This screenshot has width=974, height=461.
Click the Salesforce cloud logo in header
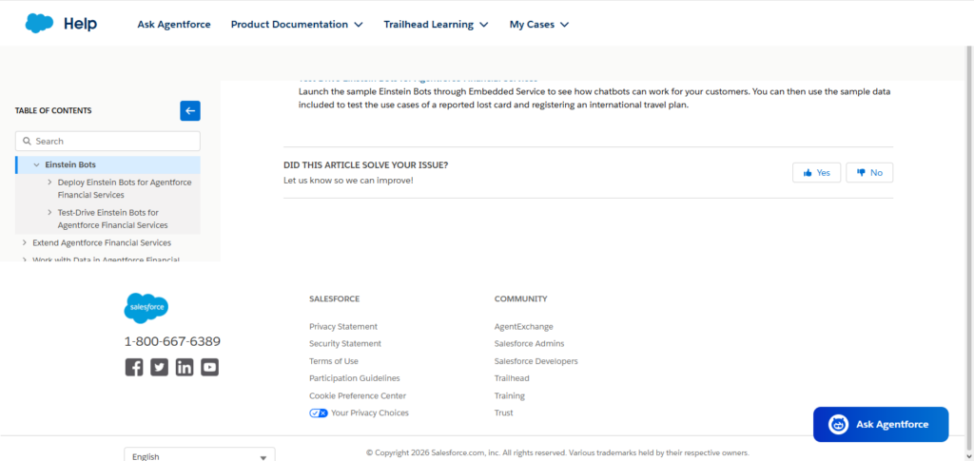(x=39, y=24)
